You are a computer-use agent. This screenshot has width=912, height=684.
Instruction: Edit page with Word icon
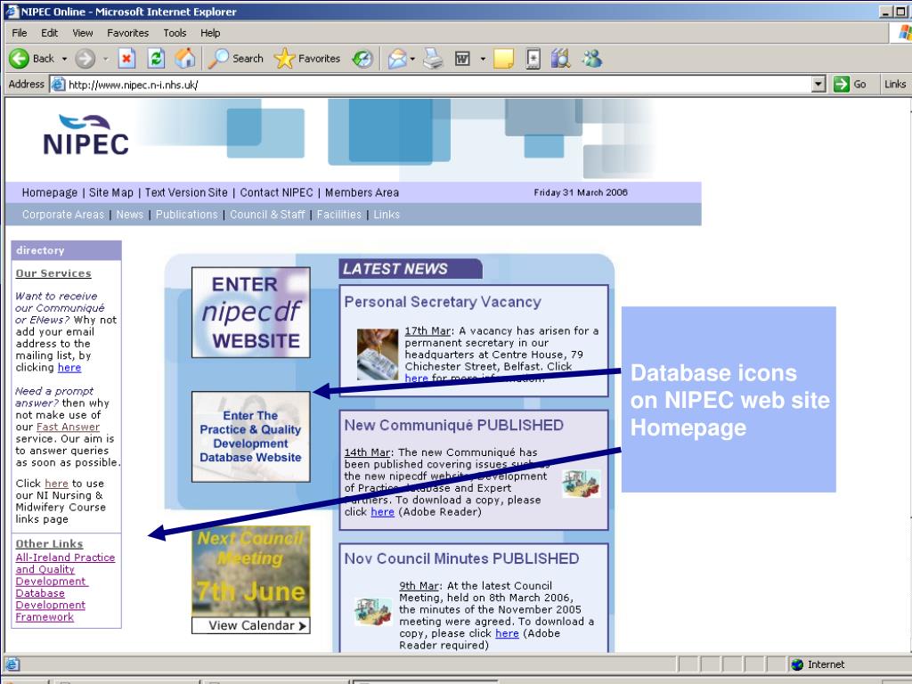coord(462,58)
